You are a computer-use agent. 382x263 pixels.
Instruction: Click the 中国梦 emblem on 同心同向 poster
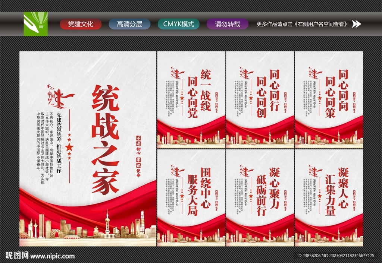(316, 73)
